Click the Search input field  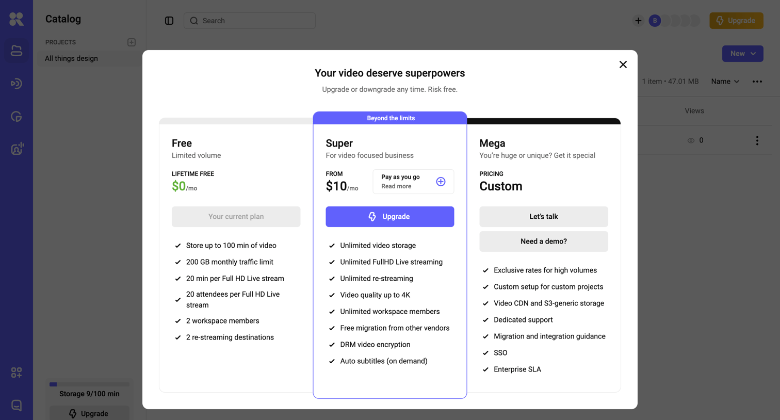pos(250,21)
